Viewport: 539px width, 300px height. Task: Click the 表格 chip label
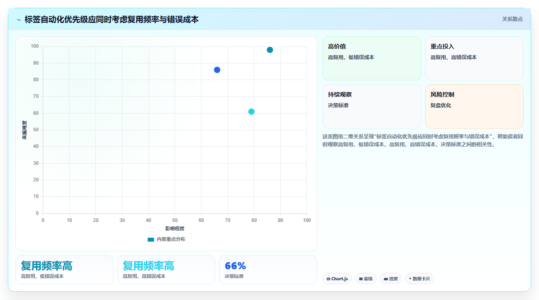click(368, 279)
